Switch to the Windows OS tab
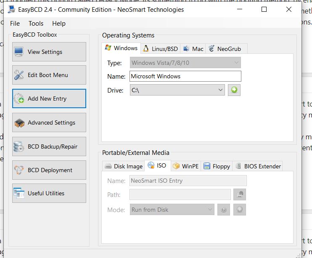This screenshot has height=258, width=312. coord(121,48)
